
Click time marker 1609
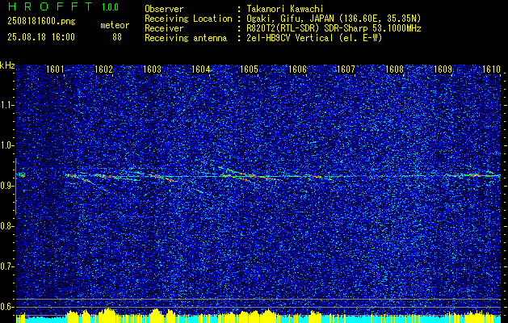coord(443,69)
